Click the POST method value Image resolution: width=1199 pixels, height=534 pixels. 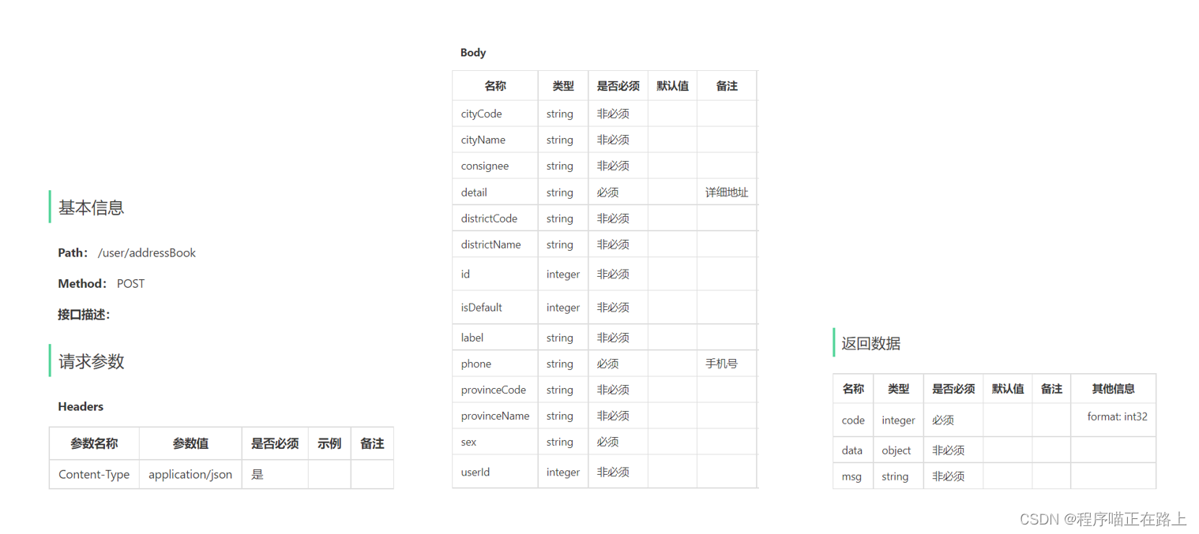coord(130,284)
